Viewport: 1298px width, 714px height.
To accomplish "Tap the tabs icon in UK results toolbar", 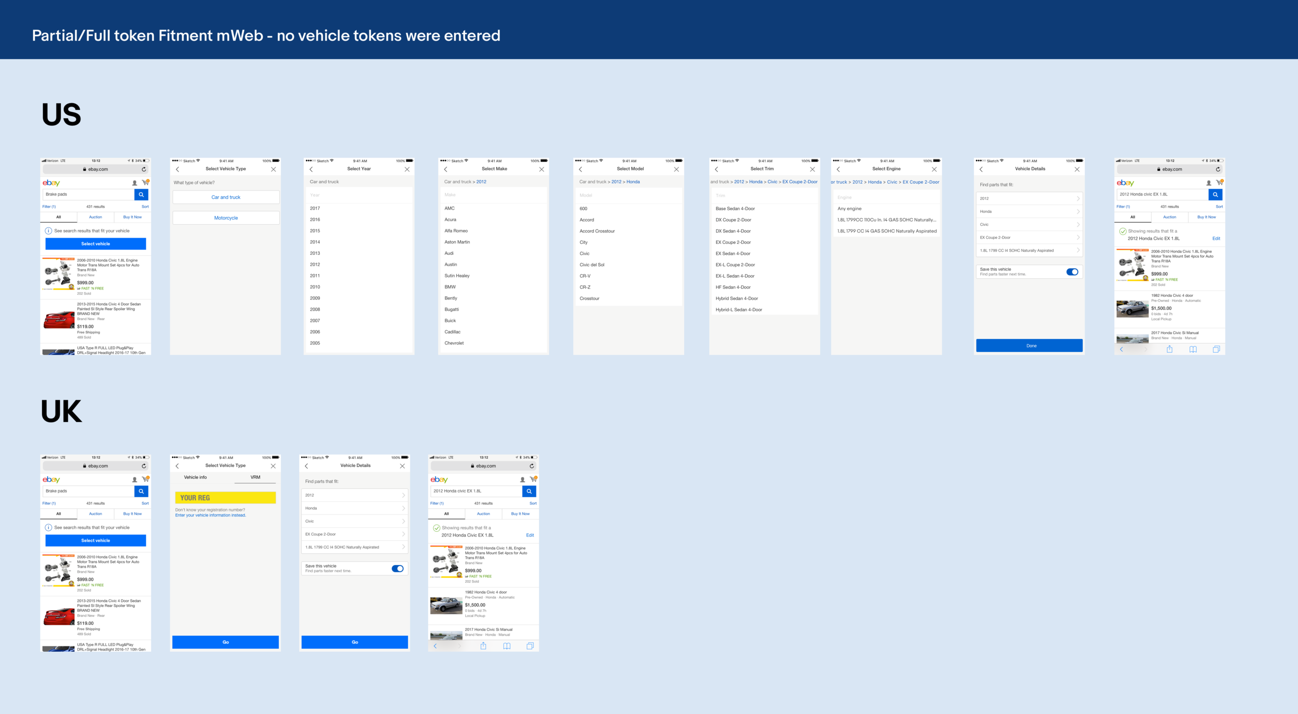I will coord(530,646).
